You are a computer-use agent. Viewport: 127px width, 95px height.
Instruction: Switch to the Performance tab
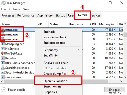[x=26, y=15]
